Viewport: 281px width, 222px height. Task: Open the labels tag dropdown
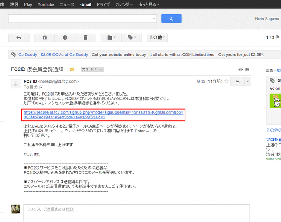[132, 38]
